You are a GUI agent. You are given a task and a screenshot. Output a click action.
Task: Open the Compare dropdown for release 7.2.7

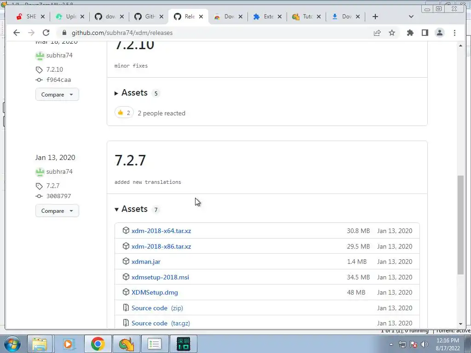(x=57, y=211)
